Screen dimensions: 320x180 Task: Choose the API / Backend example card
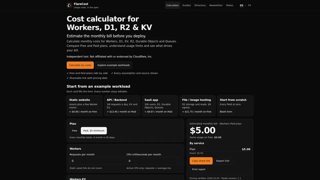tap(122, 106)
